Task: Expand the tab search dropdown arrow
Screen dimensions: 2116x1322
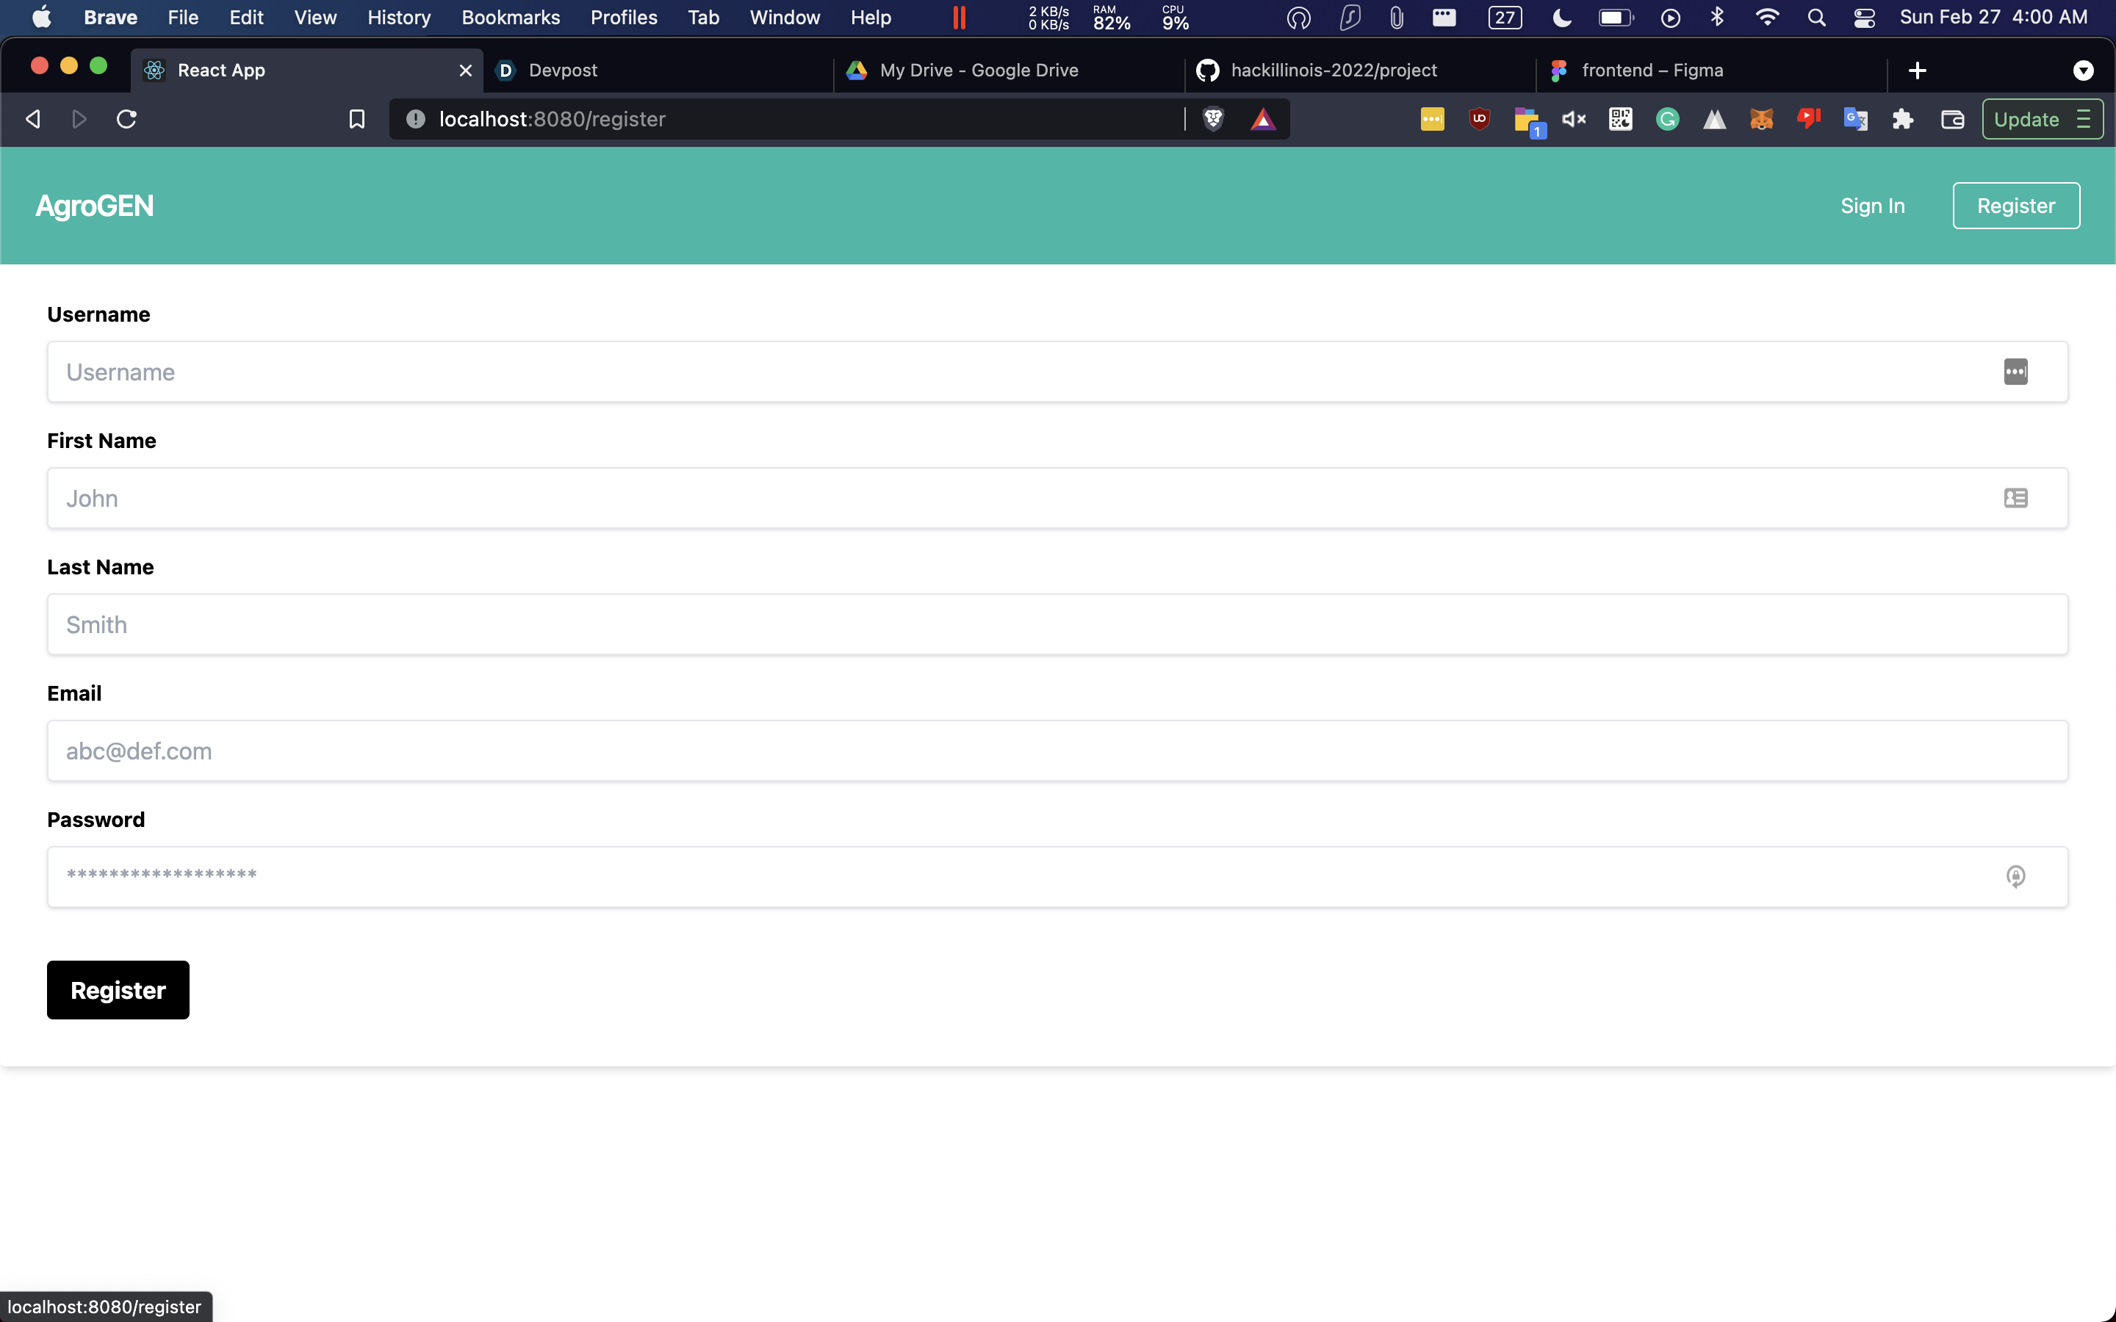Action: [2083, 70]
